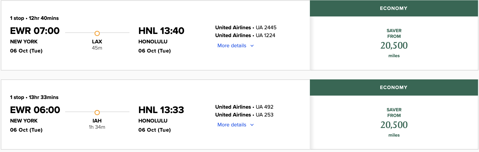Open the ECONOMY fare header on the first flight

click(394, 8)
